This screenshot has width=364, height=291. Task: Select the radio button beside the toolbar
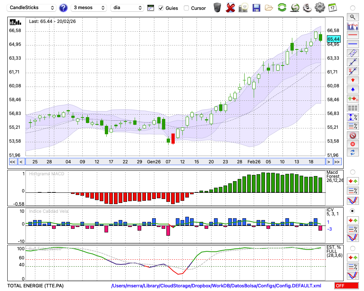point(353,8)
